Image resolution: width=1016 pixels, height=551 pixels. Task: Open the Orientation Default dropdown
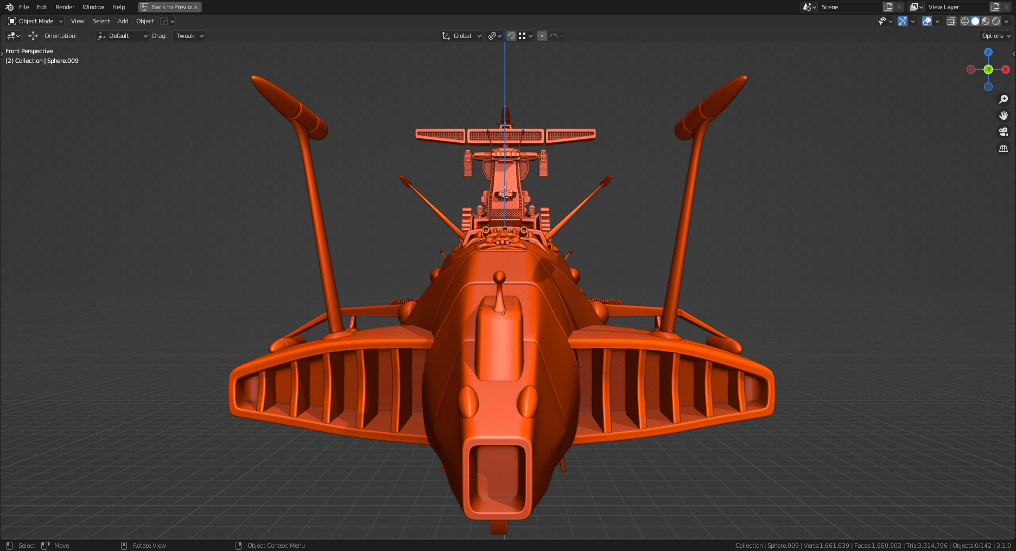click(x=122, y=36)
